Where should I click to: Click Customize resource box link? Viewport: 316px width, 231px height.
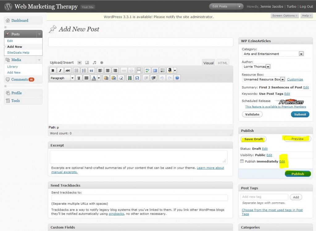tap(295, 79)
